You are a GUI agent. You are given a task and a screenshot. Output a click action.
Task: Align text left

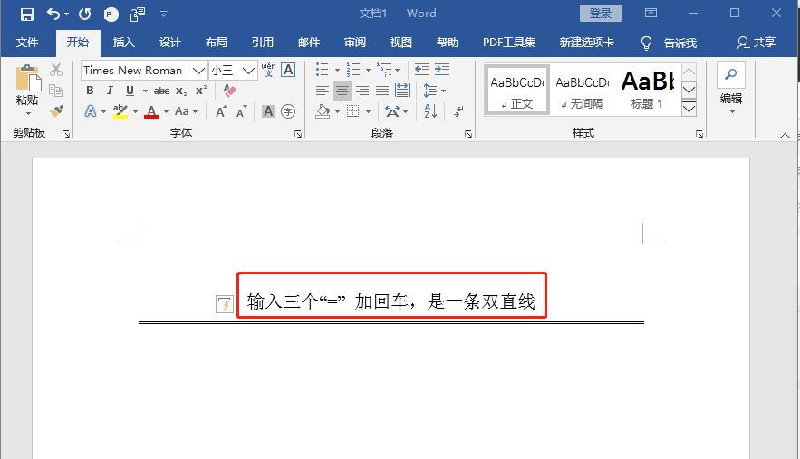[x=322, y=91]
